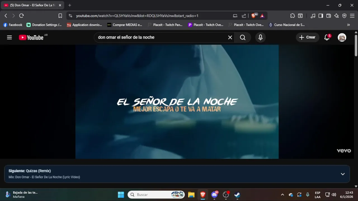The height and width of the screenshot is (201, 358).
Task: Open the Mix: Don Omar playlist link
Action: point(44,177)
